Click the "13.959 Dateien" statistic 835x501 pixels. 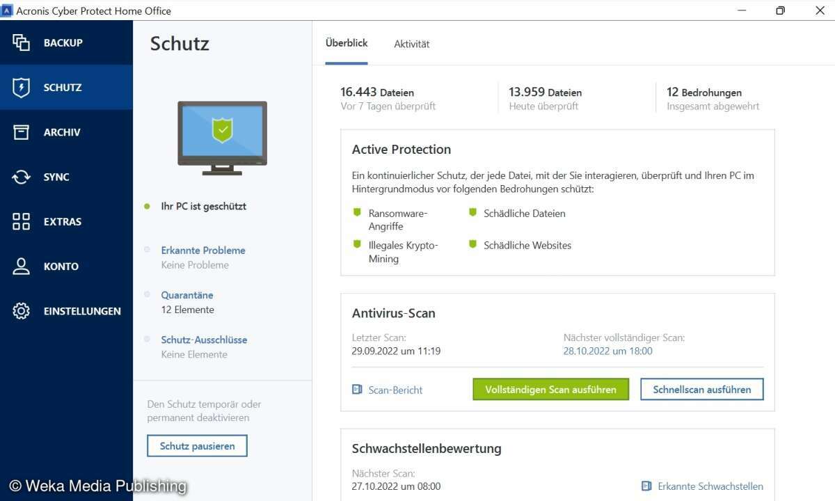pos(546,92)
